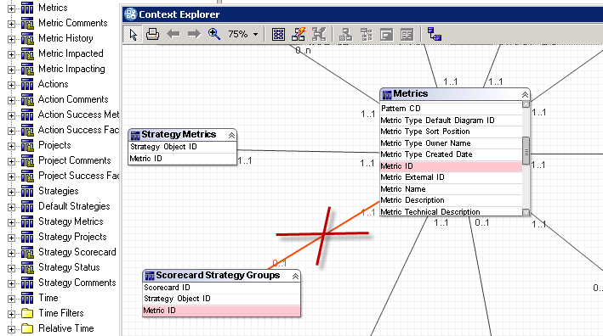Select Strategy Scorecard in the tree
The height and width of the screenshot is (336, 603).
point(77,252)
